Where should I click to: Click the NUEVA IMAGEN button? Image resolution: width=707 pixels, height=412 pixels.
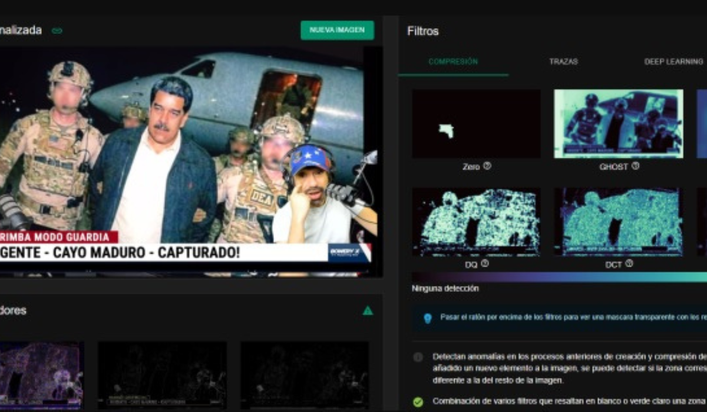(337, 30)
